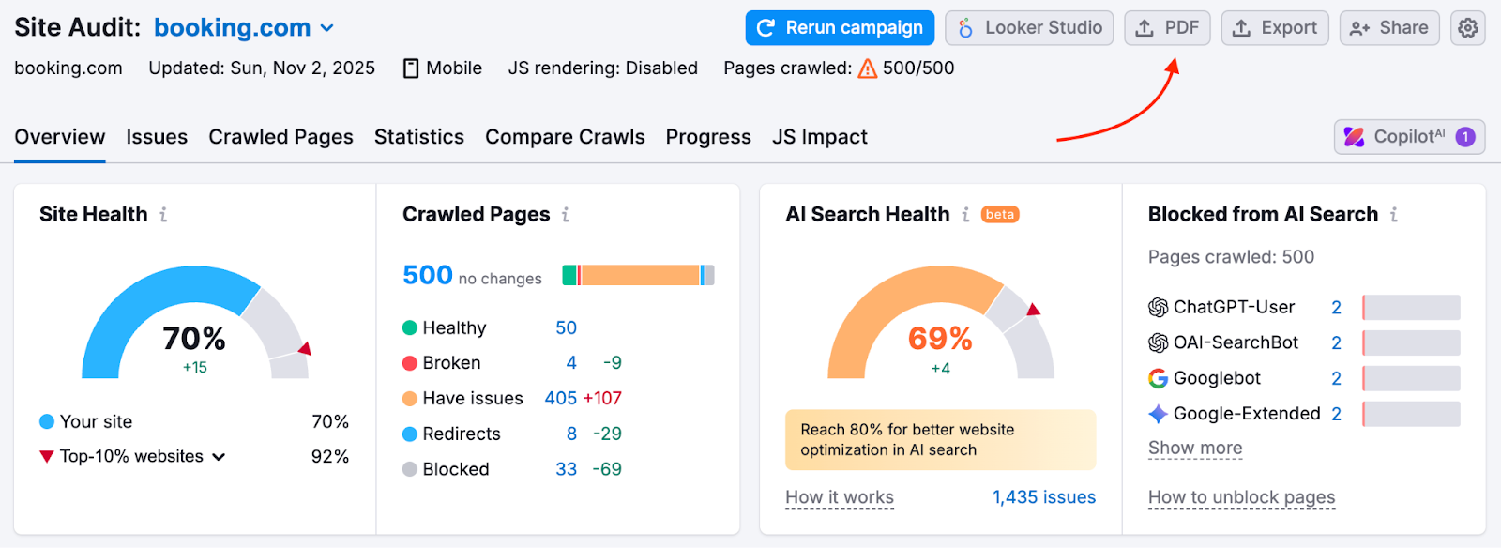Image resolution: width=1501 pixels, height=548 pixels.
Task: Click the Rerun campaign button
Action: pos(840,28)
